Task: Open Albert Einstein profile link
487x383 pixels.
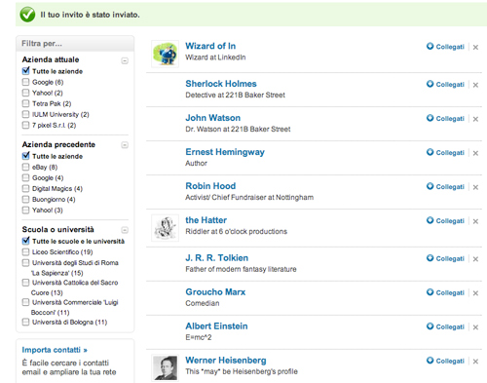Action: tap(216, 326)
